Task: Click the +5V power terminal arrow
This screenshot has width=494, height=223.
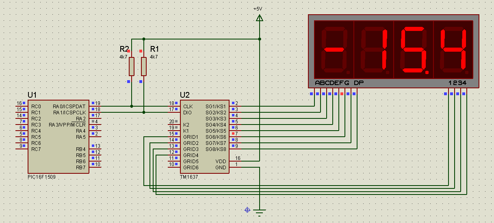Action: 260,17
